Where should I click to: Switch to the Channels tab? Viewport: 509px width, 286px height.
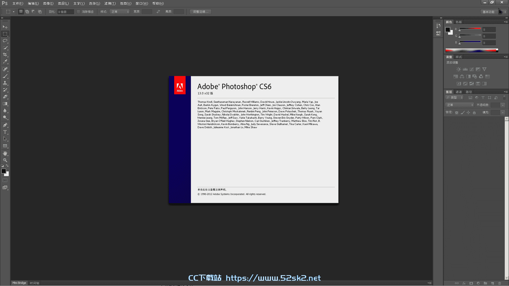pos(459,92)
